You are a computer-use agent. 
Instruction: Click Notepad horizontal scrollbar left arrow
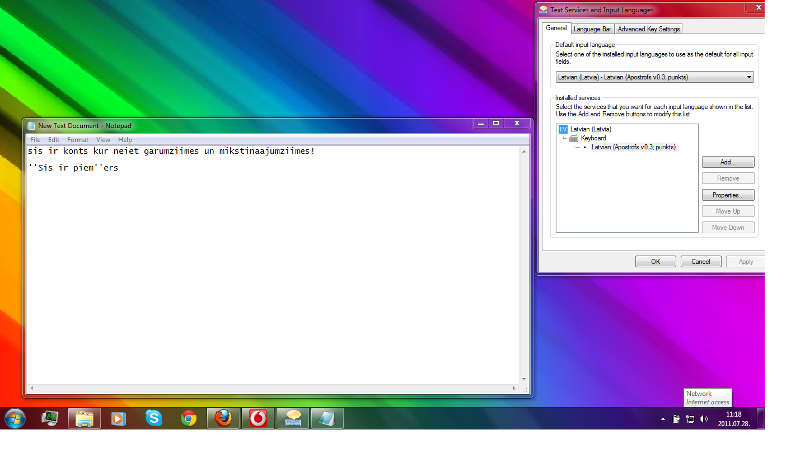click(32, 388)
